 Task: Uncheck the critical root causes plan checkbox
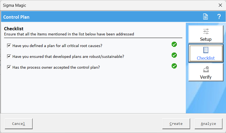(9, 46)
